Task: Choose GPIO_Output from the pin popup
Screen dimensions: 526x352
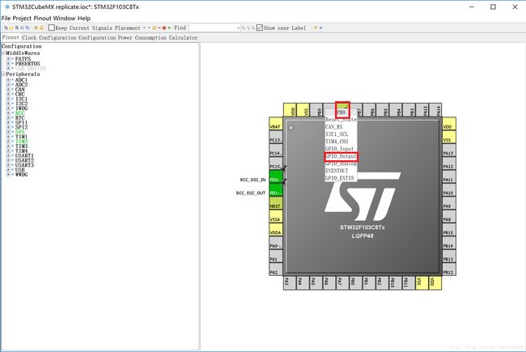Action: tap(341, 156)
